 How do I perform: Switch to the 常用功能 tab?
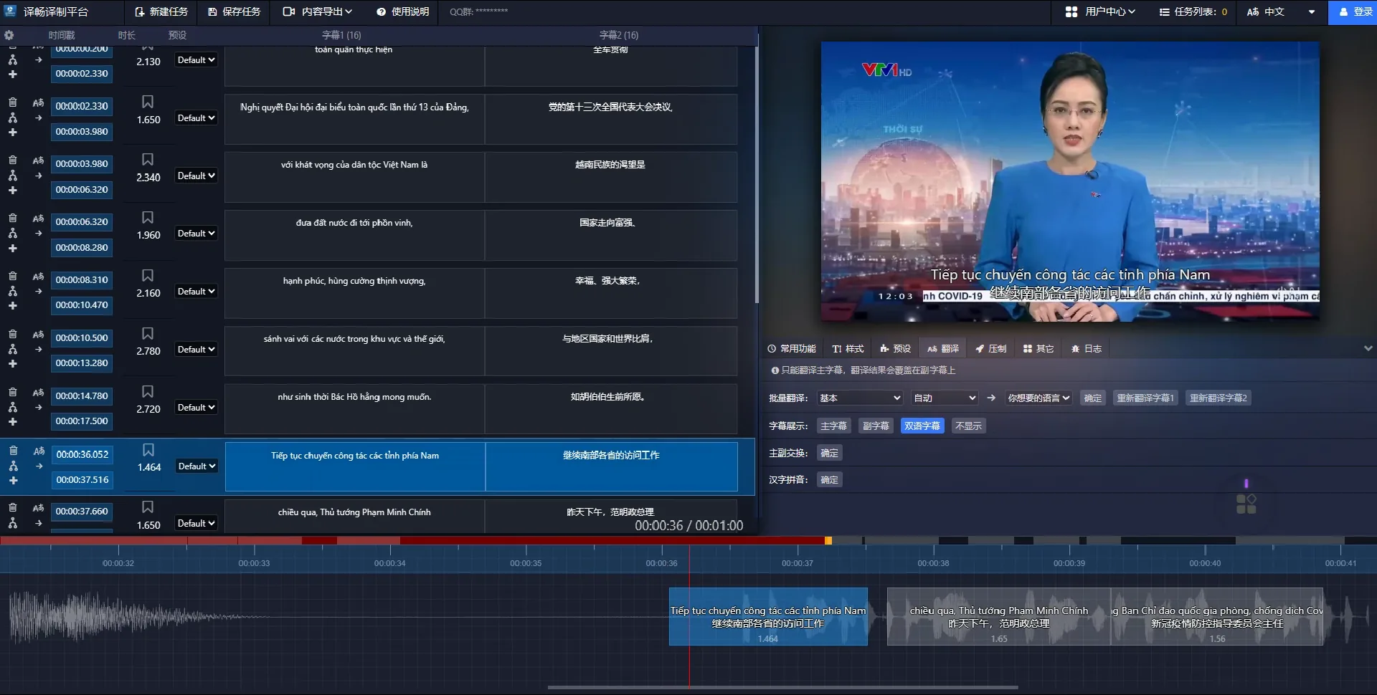pos(792,349)
